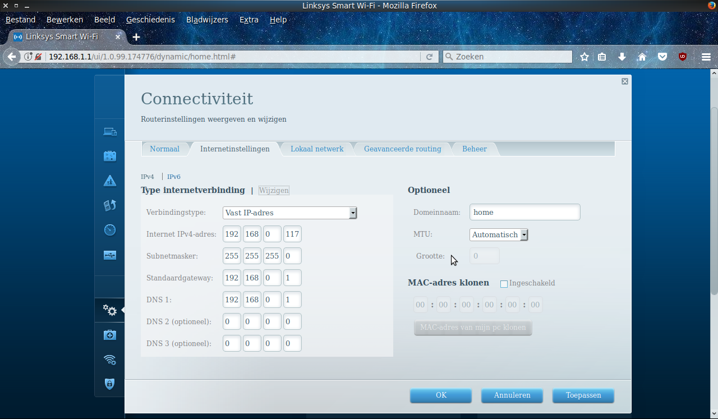Open the Bladwijzers menu

[x=208, y=20]
